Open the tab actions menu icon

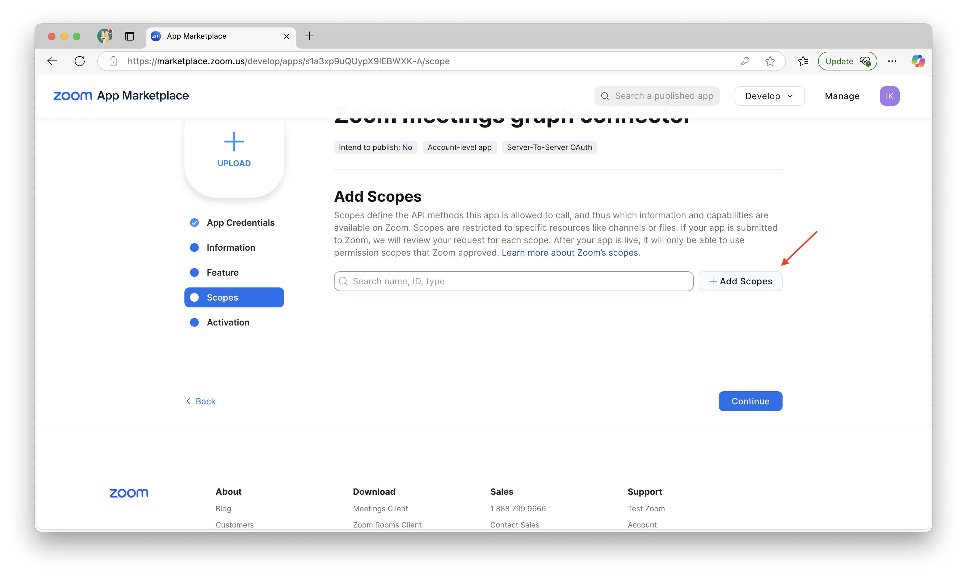[130, 36]
